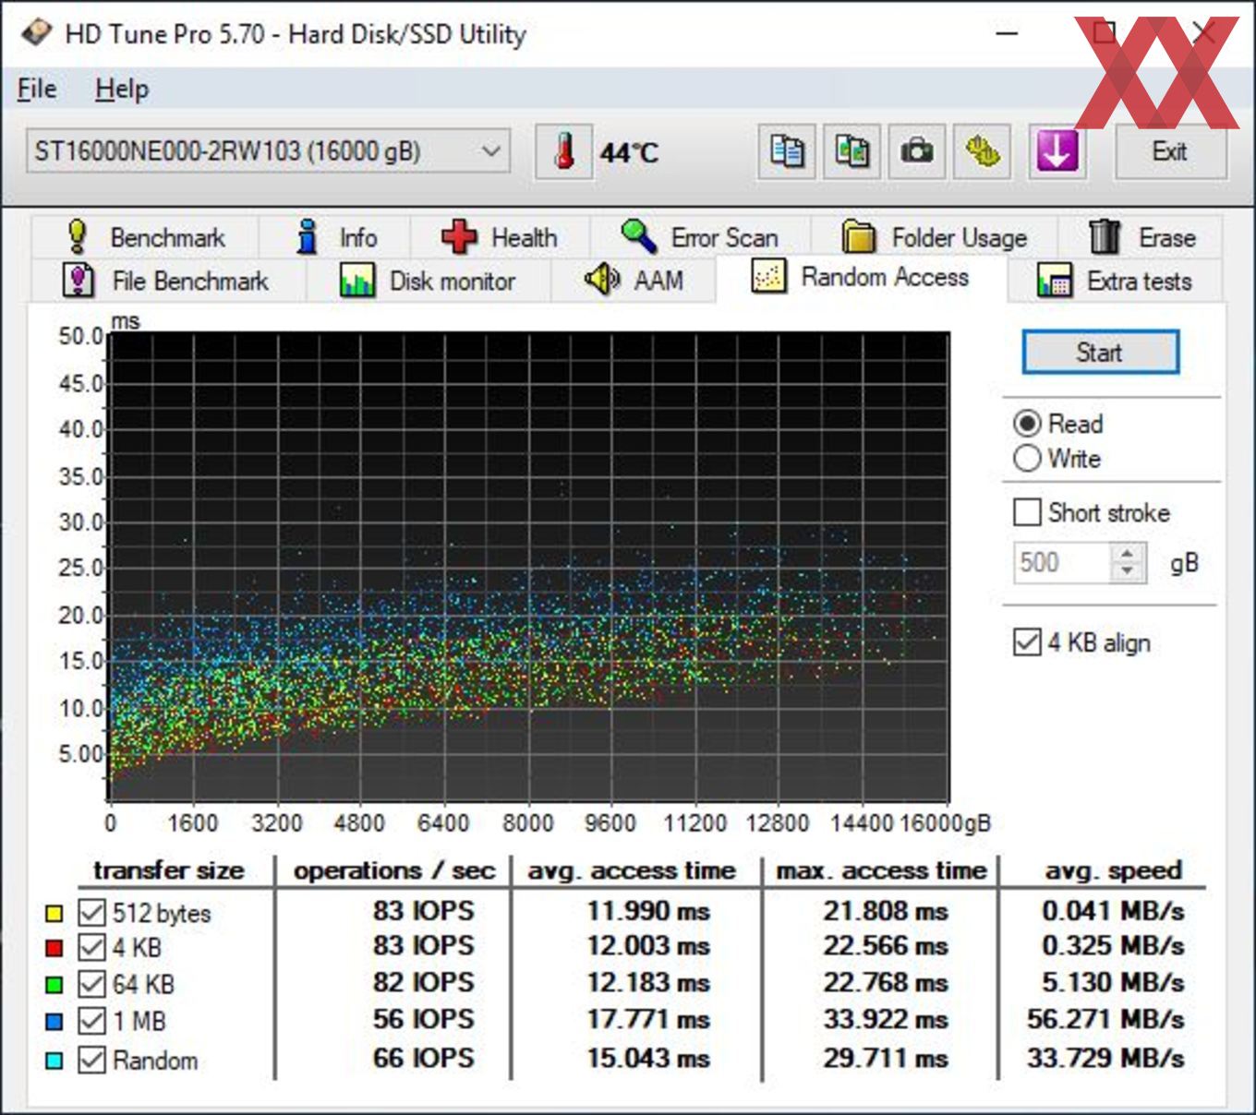Open the AAM tab

633,280
